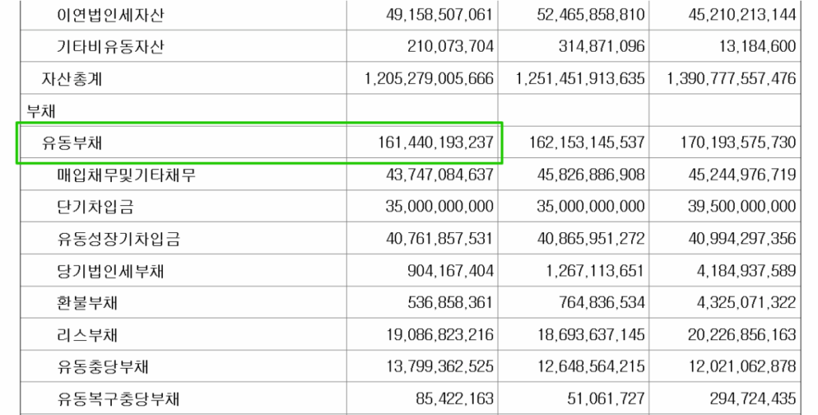Click the 환불부채 row label
818x415 pixels.
click(88, 303)
